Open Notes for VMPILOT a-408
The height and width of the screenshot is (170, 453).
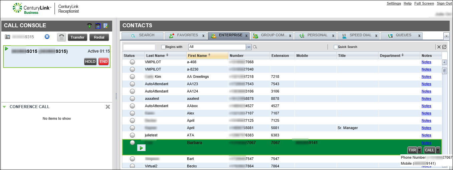(x=426, y=62)
